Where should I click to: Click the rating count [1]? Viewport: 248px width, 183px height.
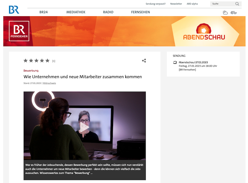(x=54, y=61)
